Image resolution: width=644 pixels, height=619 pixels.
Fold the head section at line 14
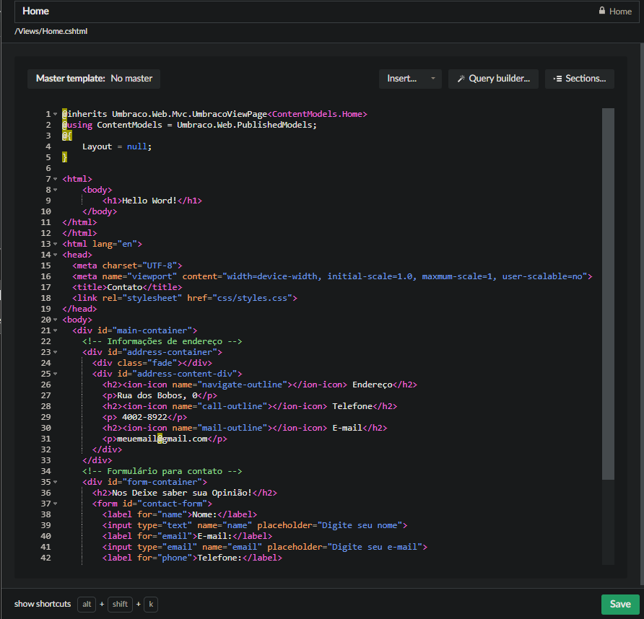click(56, 255)
